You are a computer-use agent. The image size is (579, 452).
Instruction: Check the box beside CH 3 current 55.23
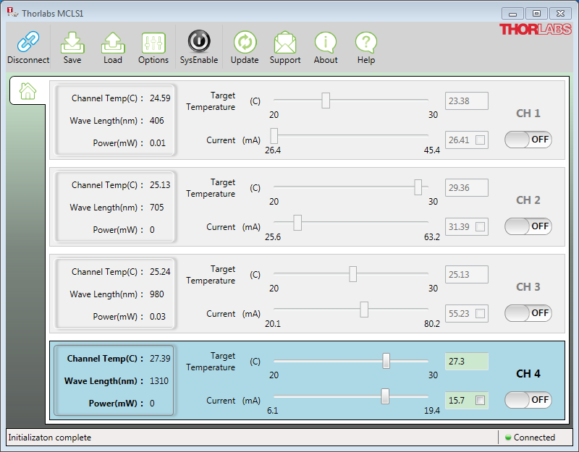coord(480,314)
